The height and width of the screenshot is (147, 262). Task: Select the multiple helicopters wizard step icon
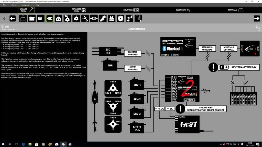pyautogui.click(x=103, y=18)
